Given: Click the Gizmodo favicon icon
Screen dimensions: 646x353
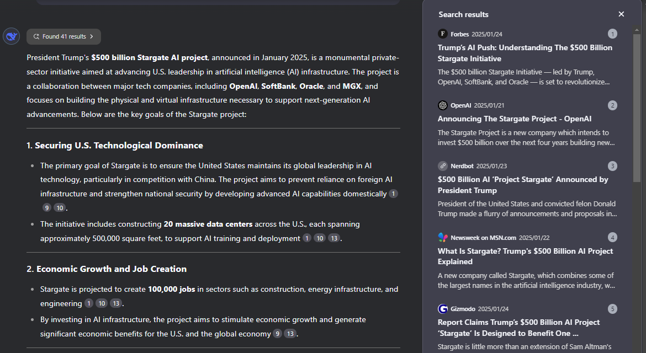Looking at the screenshot, I should [442, 308].
